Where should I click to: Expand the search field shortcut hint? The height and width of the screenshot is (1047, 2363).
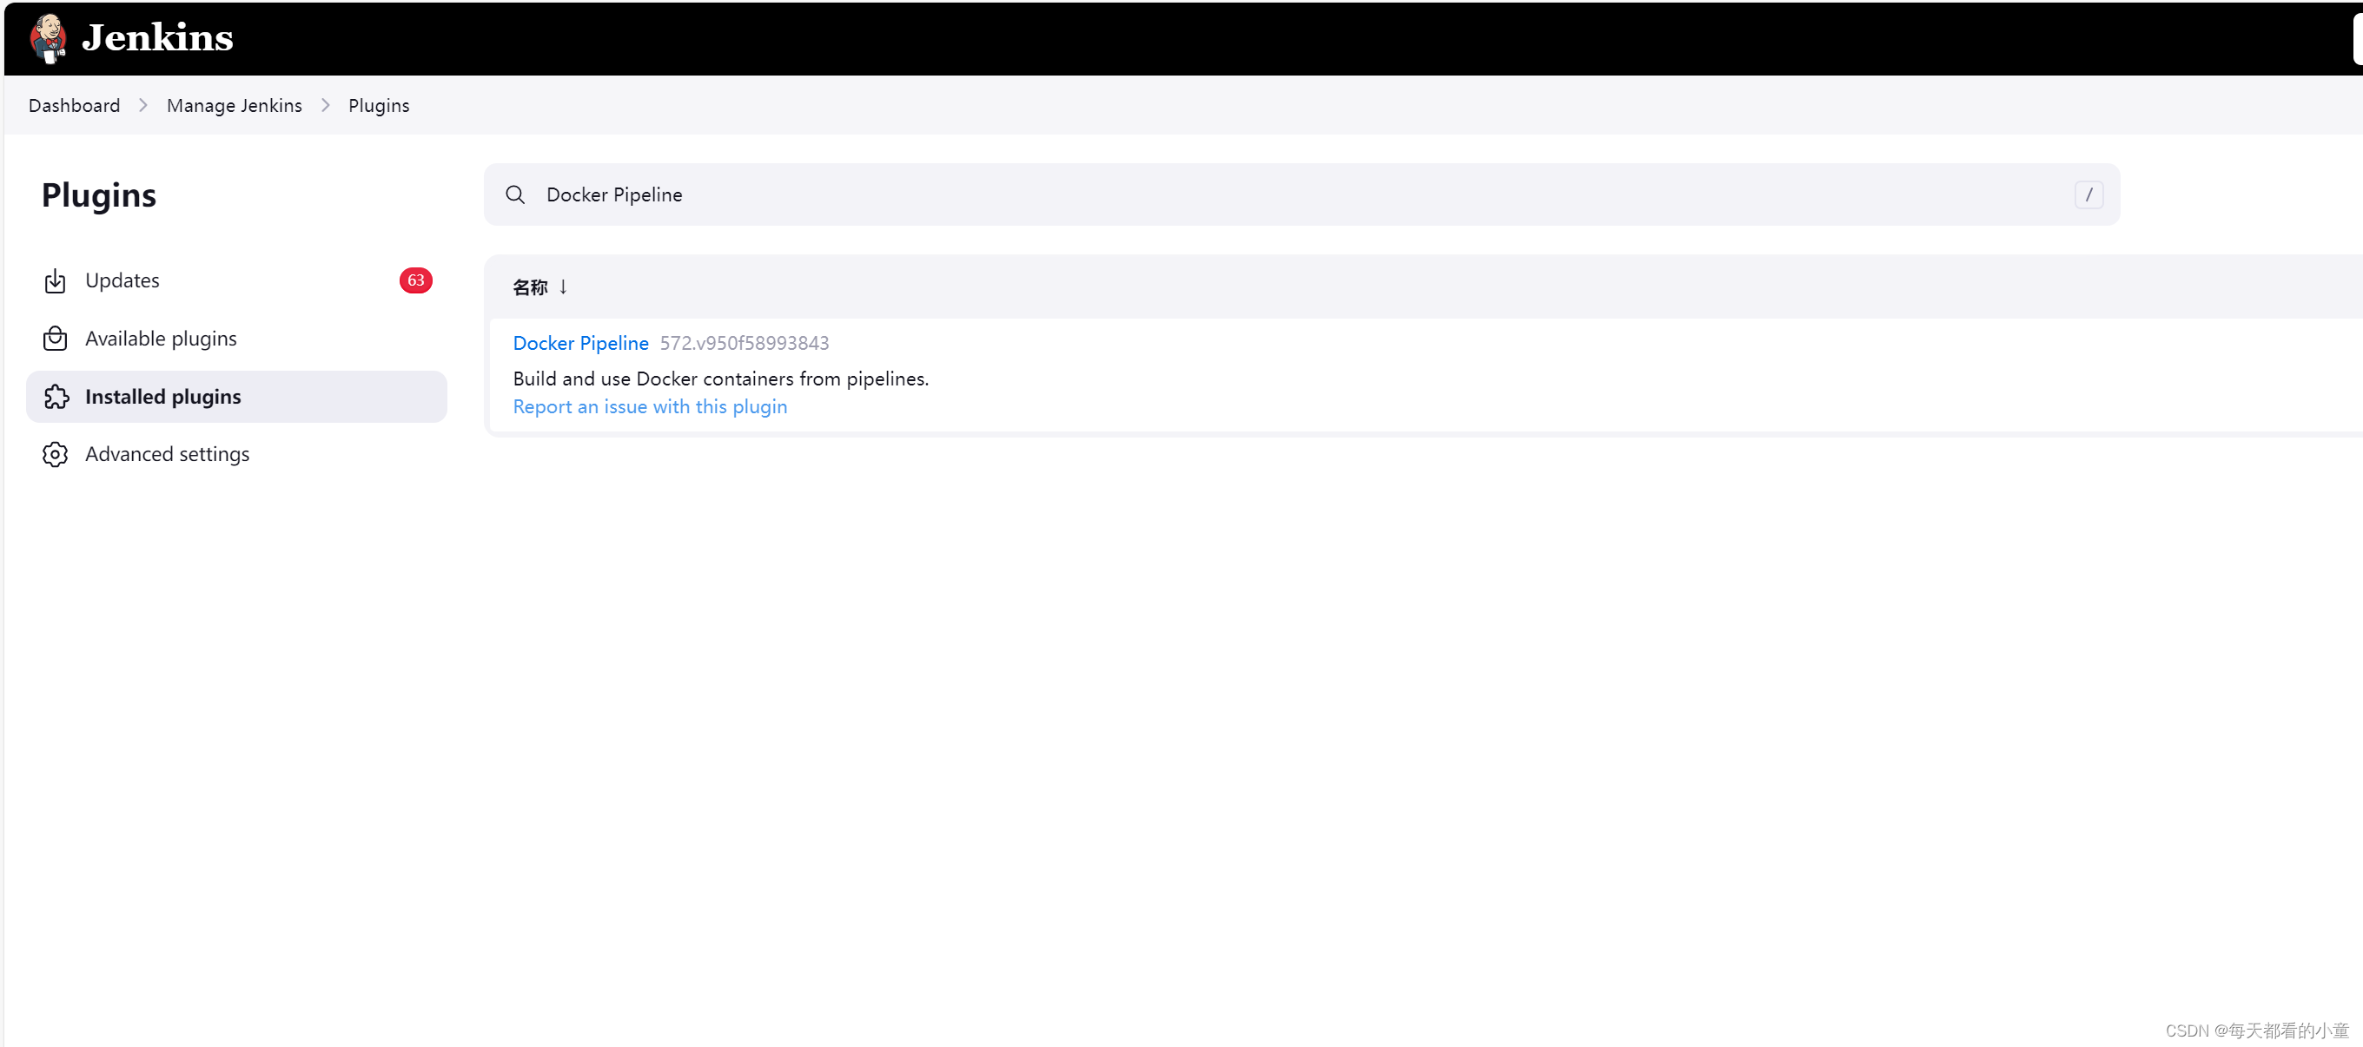[x=2088, y=194]
